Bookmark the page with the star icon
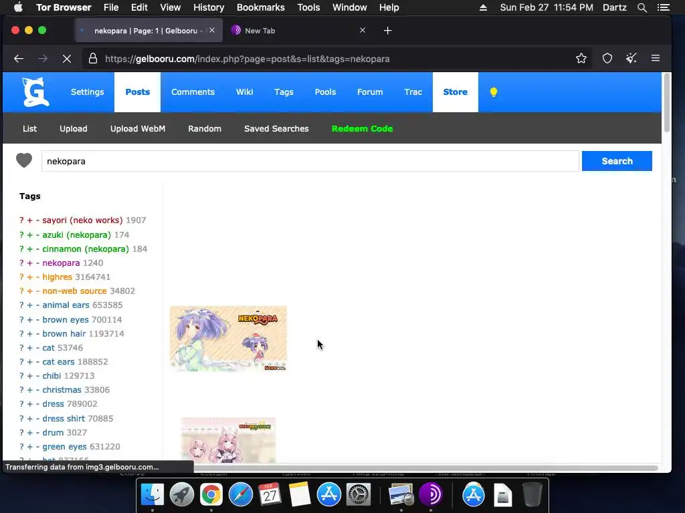This screenshot has height=513, width=685. pos(581,59)
